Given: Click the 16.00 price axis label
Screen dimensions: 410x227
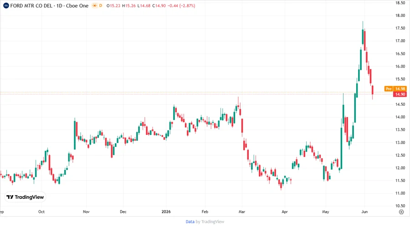Looking at the screenshot, I should coord(400,67).
